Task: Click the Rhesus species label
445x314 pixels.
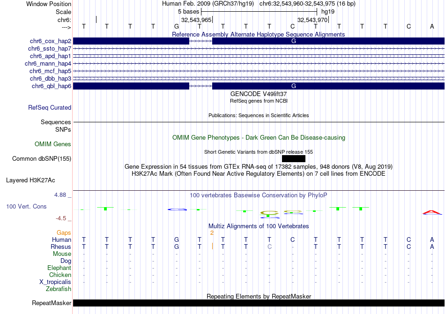Action: click(x=61, y=247)
